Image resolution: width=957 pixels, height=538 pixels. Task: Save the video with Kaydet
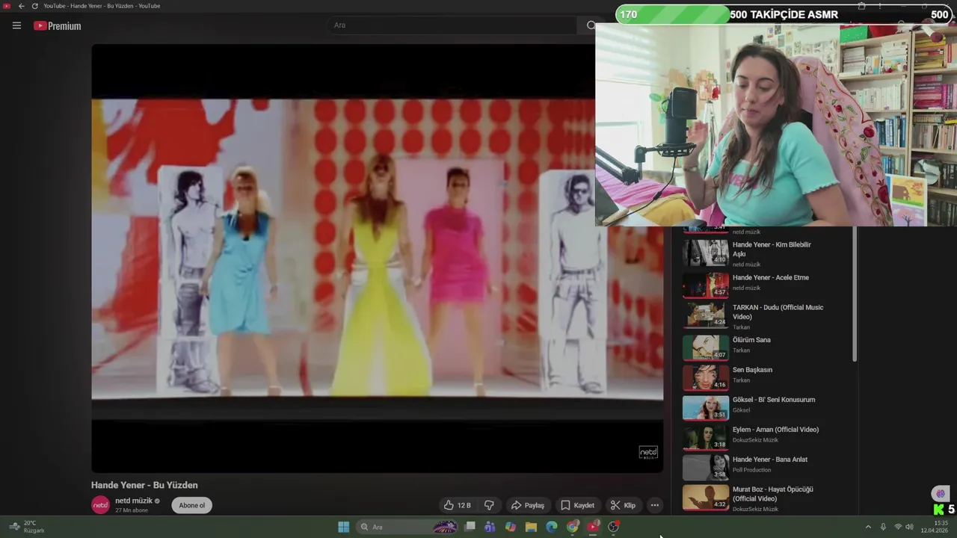point(577,505)
